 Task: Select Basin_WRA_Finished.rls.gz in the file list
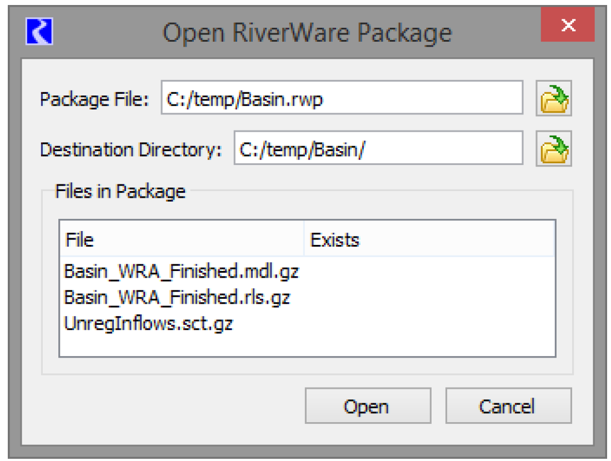pos(177,297)
